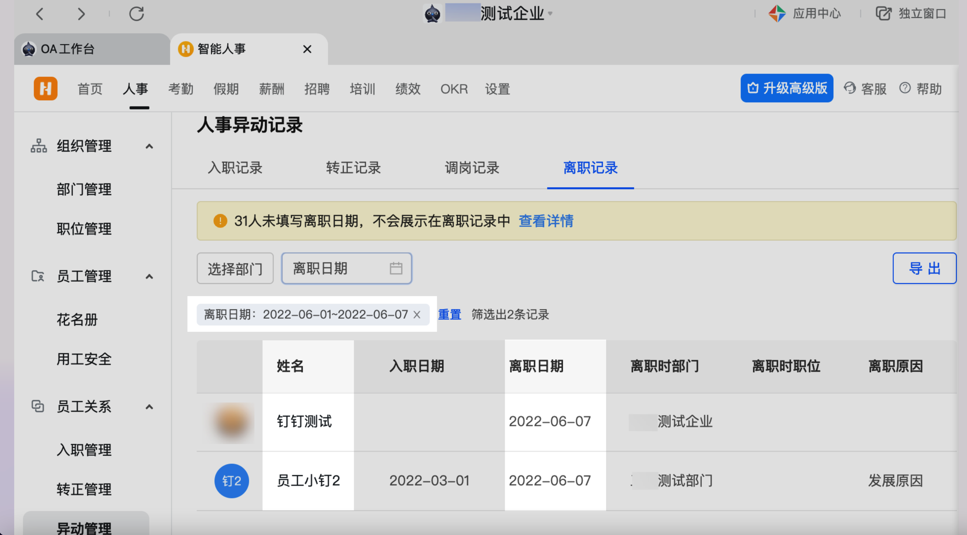Open 用工安全 in the sidebar

pos(84,359)
